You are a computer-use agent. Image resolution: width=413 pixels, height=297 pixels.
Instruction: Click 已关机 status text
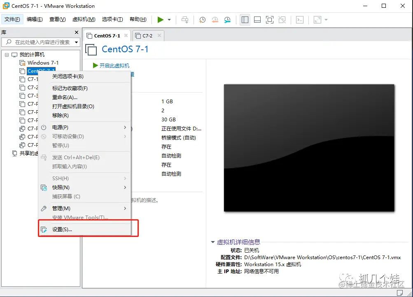click(x=252, y=250)
